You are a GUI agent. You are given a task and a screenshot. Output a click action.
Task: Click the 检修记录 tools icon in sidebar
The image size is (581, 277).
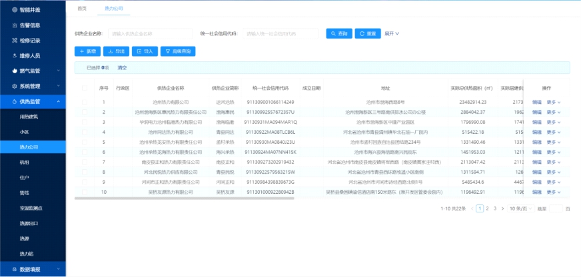pos(15,41)
